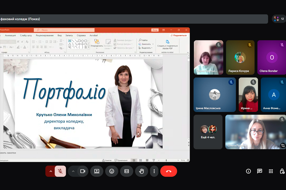Click the red leave call button

(168, 171)
